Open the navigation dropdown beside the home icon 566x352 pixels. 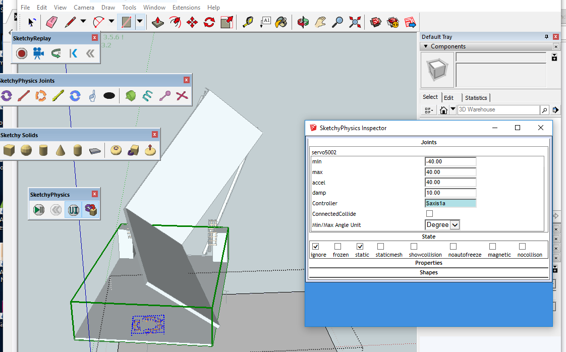(x=453, y=109)
